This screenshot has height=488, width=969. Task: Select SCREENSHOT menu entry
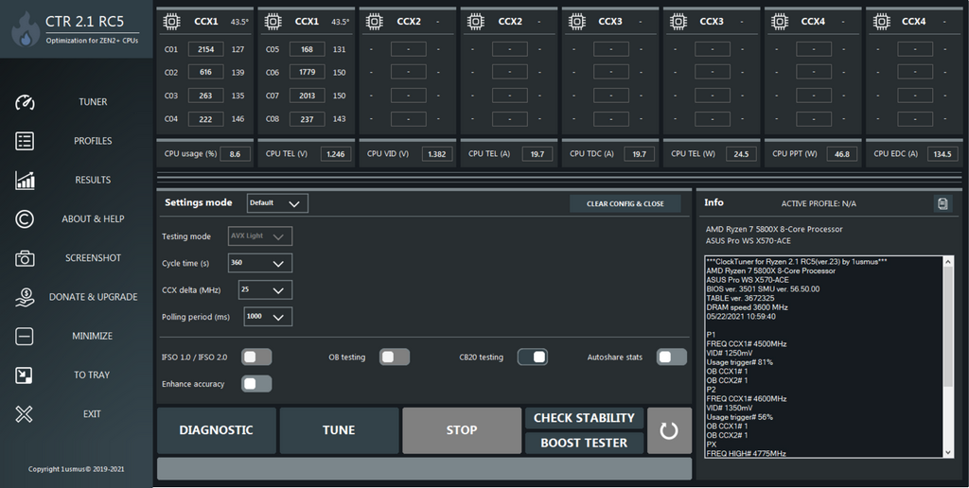click(x=93, y=257)
